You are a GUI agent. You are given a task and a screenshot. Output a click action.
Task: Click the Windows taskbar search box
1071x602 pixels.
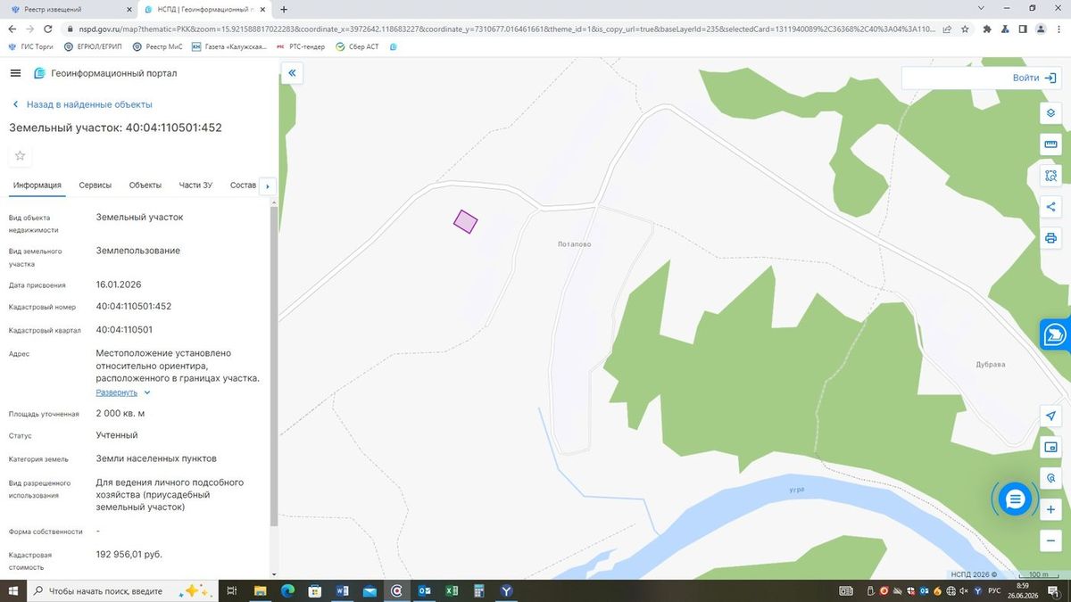(120, 590)
